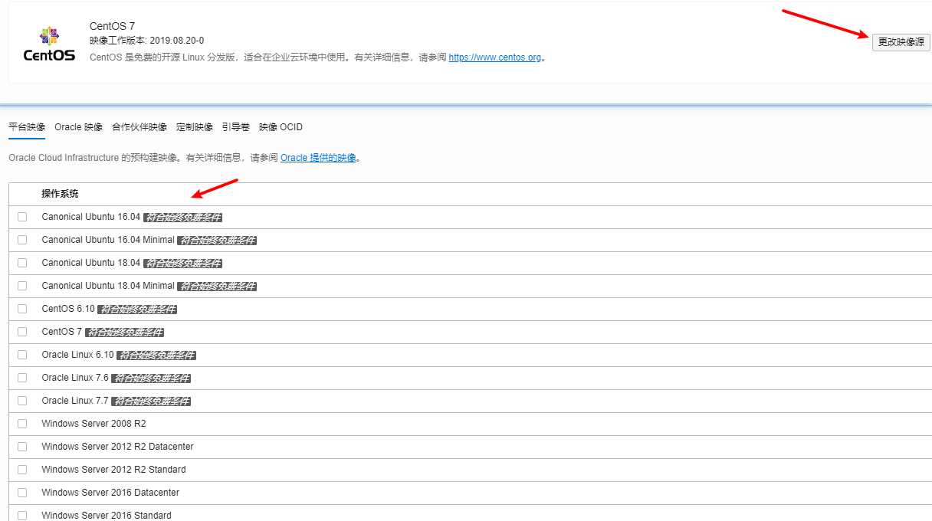Tick the CentOS 7 row checkbox
This screenshot has height=521, width=932.
[x=22, y=332]
